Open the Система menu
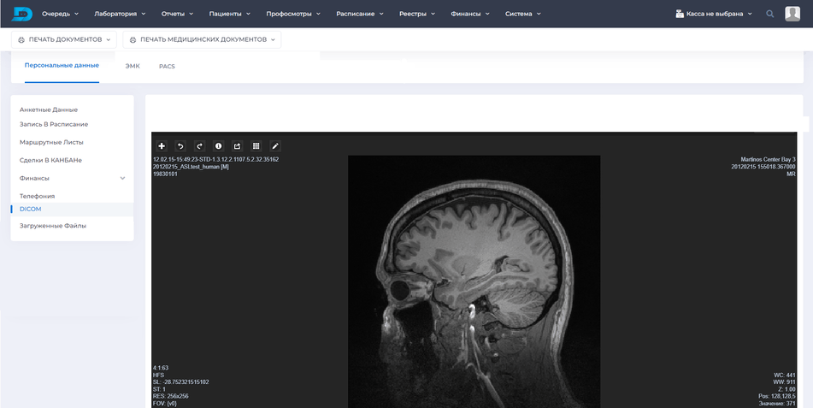 pos(522,14)
